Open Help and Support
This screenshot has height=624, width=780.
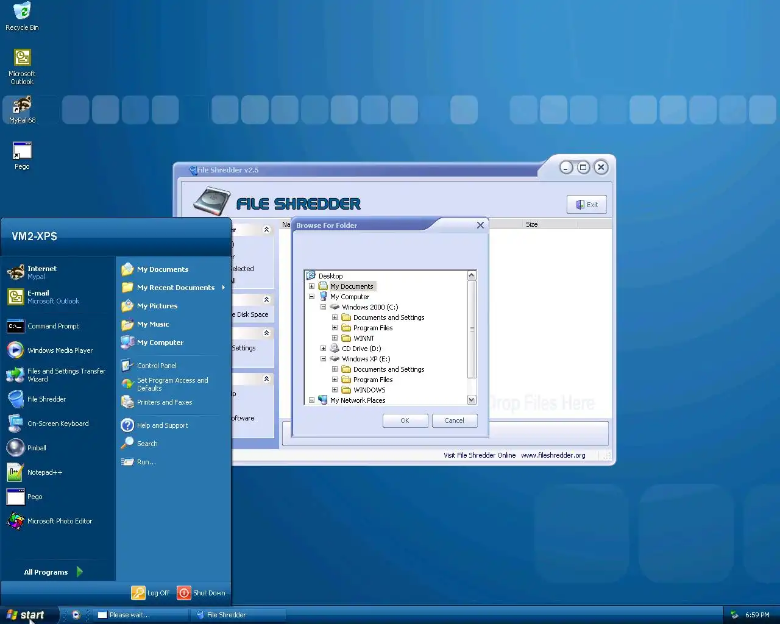click(x=173, y=425)
